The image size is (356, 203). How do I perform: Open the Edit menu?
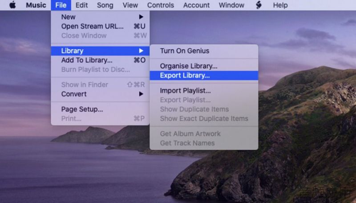81,5
